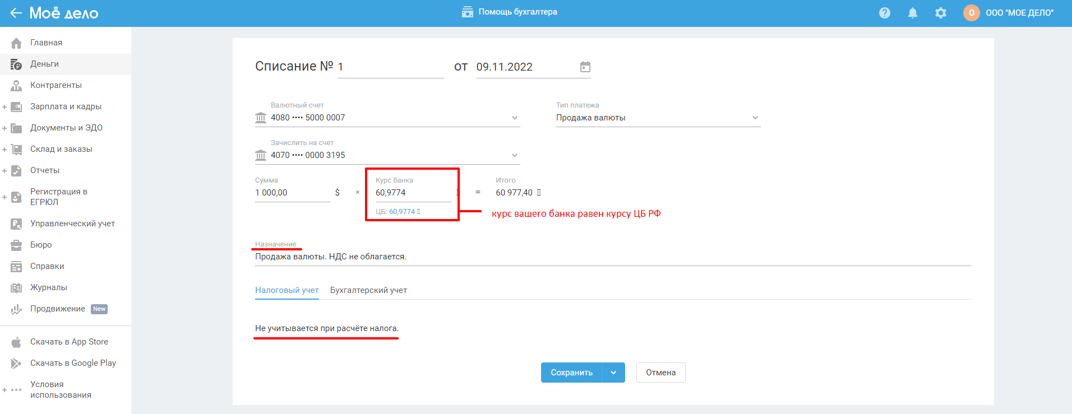Click the Apple icon for App Store download

[x=16, y=342]
